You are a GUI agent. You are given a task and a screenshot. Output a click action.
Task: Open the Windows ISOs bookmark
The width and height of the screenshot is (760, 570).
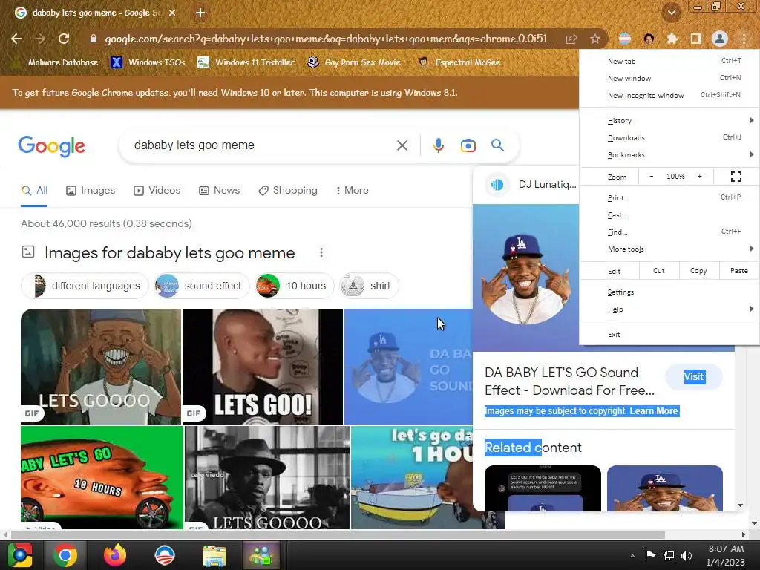point(148,62)
